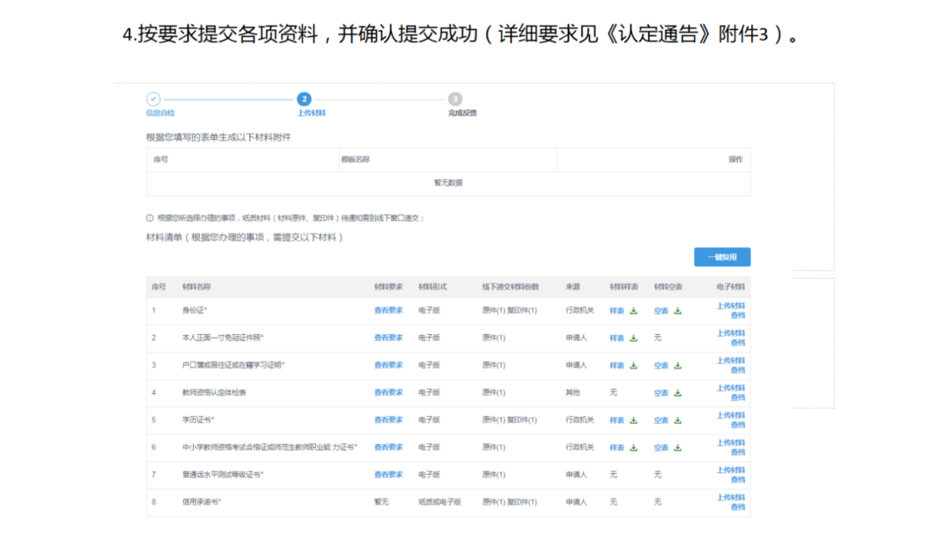Open 空表 link for 中小学教师资格考试合格证 row
The width and height of the screenshot is (951, 533).
tap(661, 448)
